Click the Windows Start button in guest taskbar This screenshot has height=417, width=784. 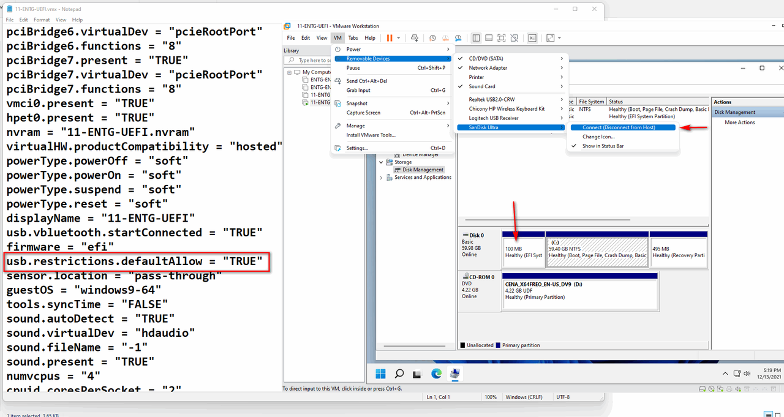coord(380,373)
